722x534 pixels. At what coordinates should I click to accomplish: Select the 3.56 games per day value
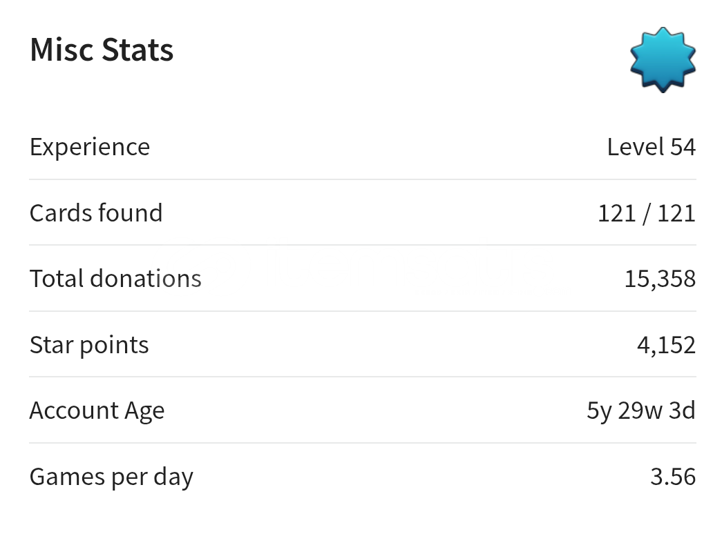673,477
